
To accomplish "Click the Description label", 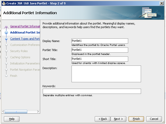I will tap(50, 68).
